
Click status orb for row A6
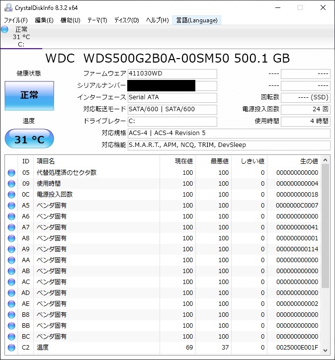click(11, 216)
